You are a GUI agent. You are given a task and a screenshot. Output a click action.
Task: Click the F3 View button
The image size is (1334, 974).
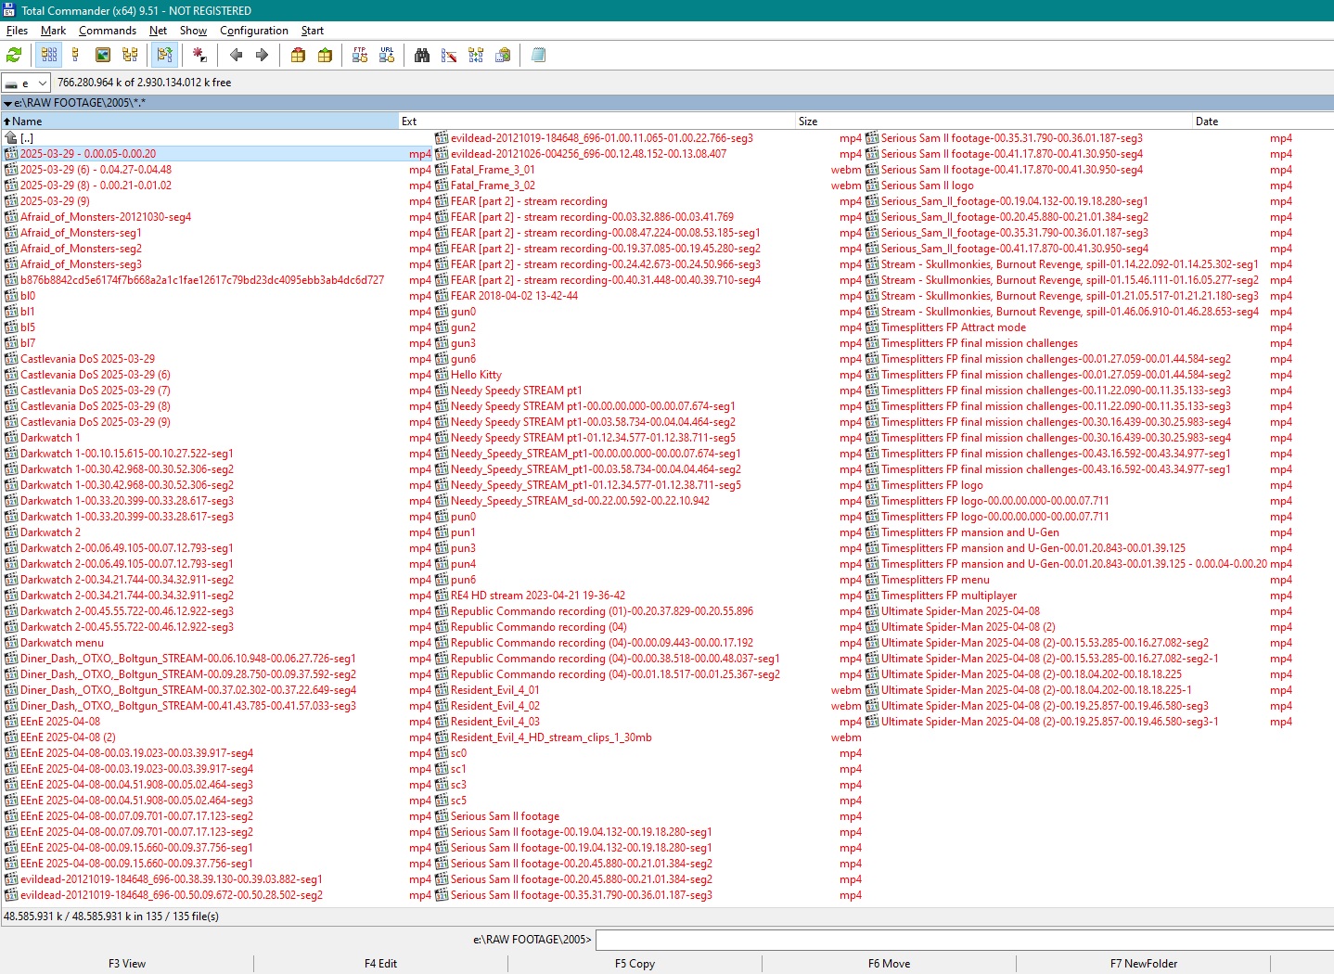(127, 964)
